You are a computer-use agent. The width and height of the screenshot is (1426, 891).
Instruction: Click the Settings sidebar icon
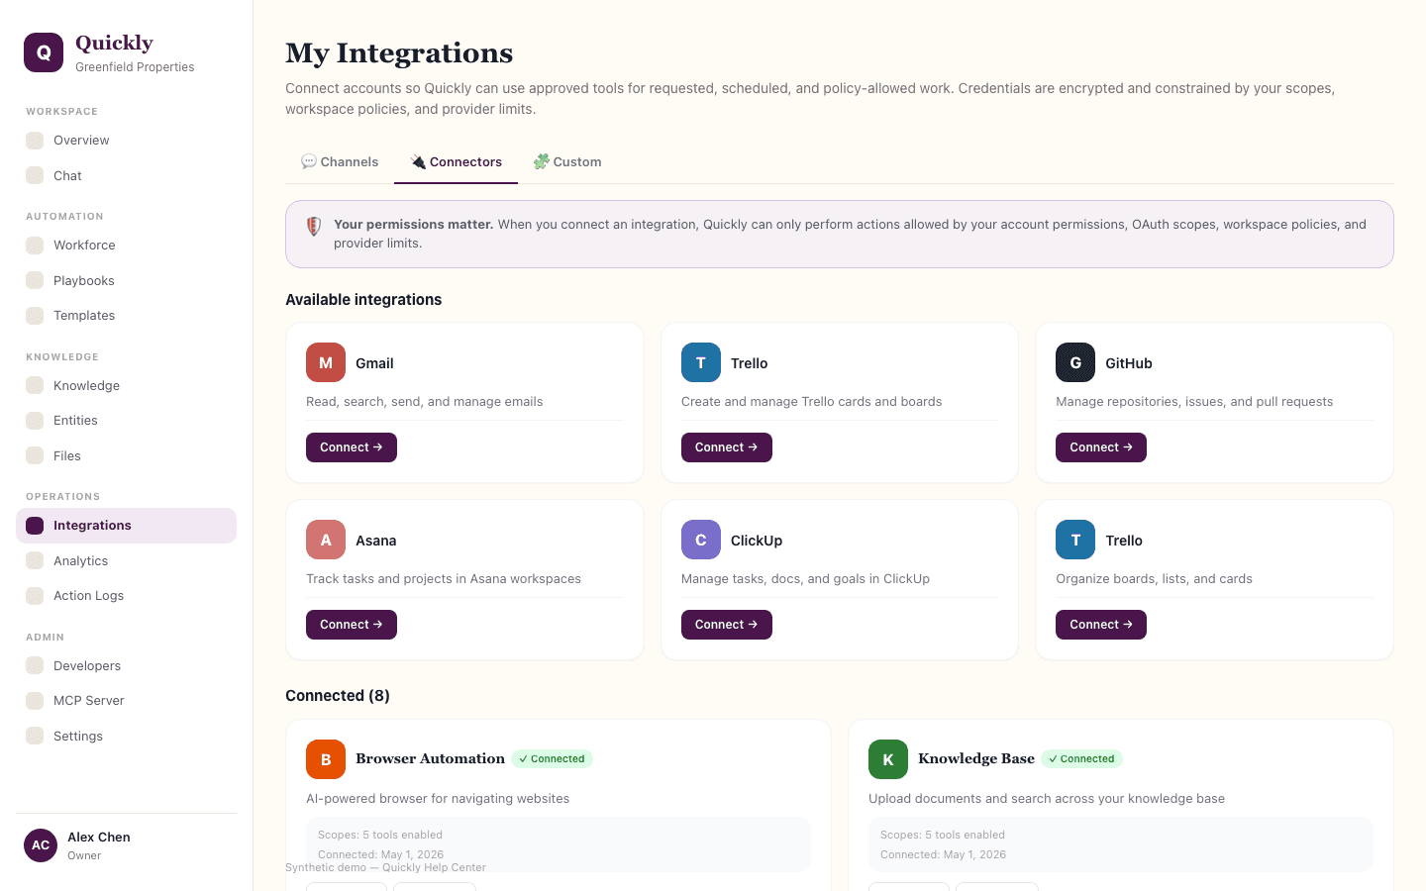(x=35, y=736)
